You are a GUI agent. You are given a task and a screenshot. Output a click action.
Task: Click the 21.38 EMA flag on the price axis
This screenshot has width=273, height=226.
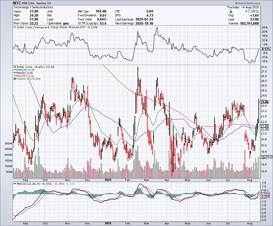(x=265, y=129)
